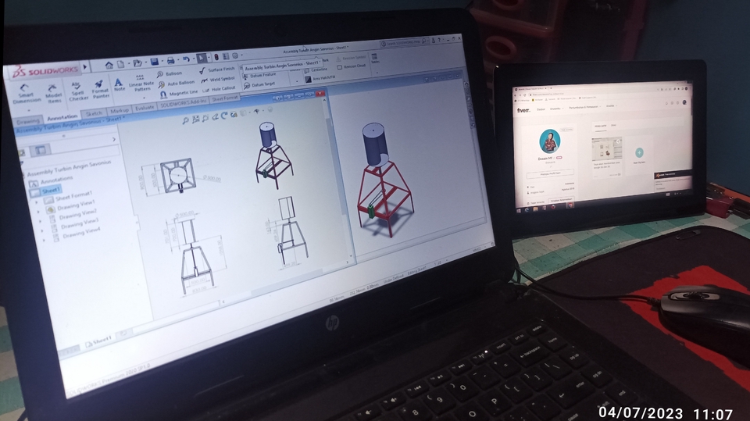Click the Fiverr logo on the tablet

pyautogui.click(x=523, y=110)
